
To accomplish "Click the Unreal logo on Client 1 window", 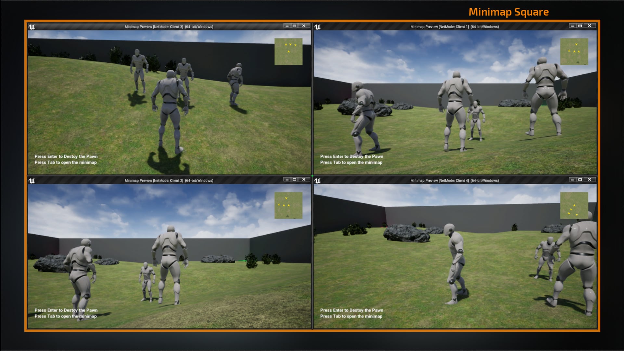I will pos(317,27).
